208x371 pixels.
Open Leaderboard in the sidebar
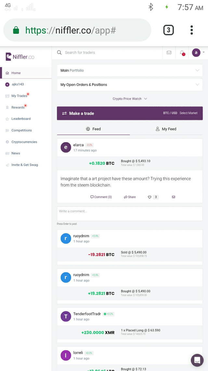pyautogui.click(x=21, y=119)
